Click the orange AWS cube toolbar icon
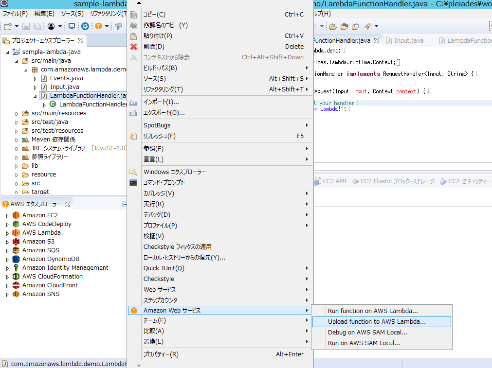 tap(98, 26)
